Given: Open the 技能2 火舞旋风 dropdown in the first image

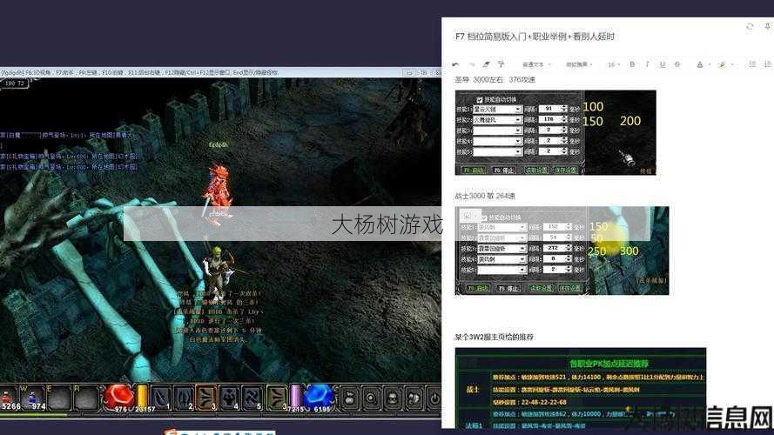Looking at the screenshot, I should point(497,120).
